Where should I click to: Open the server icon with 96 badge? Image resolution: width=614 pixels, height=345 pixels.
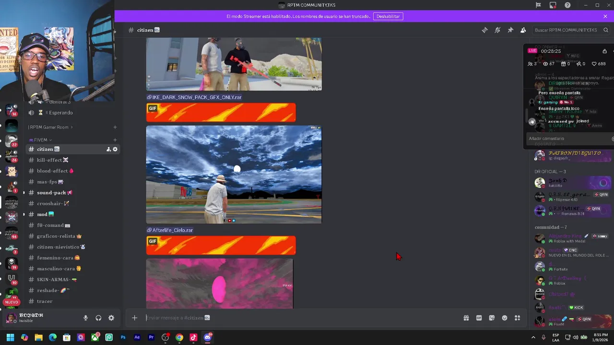pos(12,233)
